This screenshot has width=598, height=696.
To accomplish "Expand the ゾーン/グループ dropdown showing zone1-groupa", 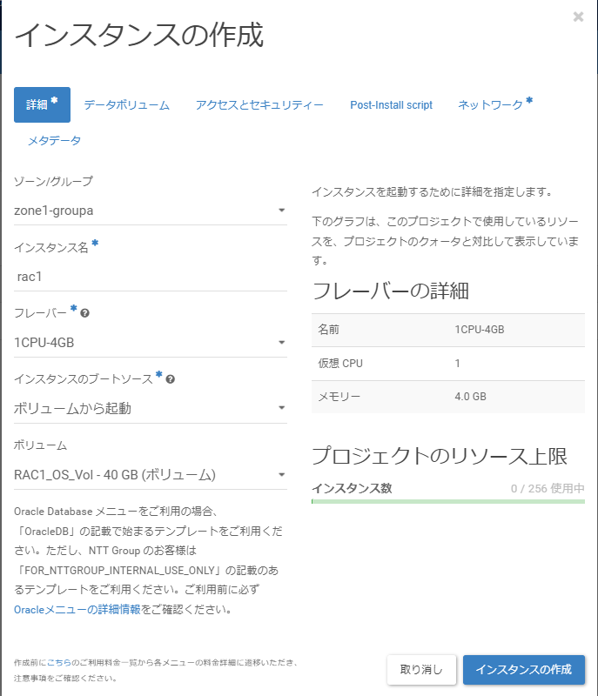I will [151, 211].
